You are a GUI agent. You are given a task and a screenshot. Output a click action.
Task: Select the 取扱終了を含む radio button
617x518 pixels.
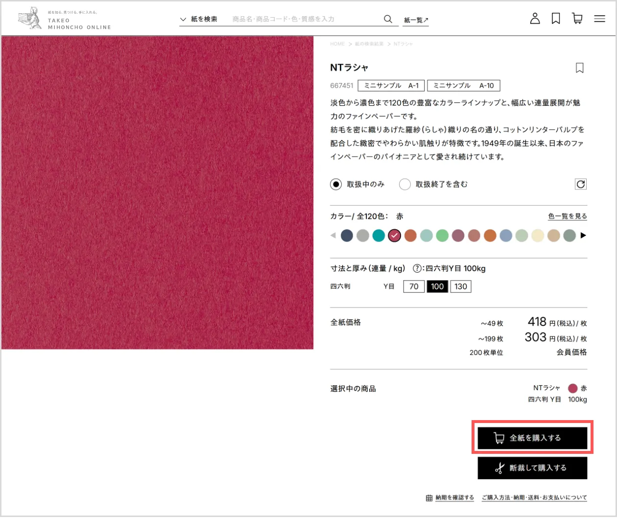click(404, 184)
